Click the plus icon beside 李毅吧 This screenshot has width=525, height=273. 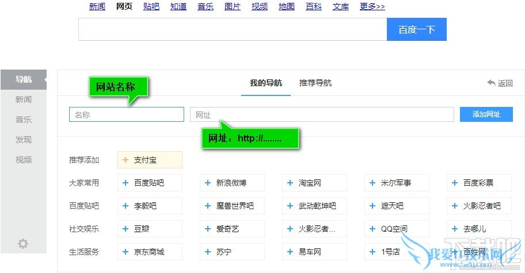(125, 206)
